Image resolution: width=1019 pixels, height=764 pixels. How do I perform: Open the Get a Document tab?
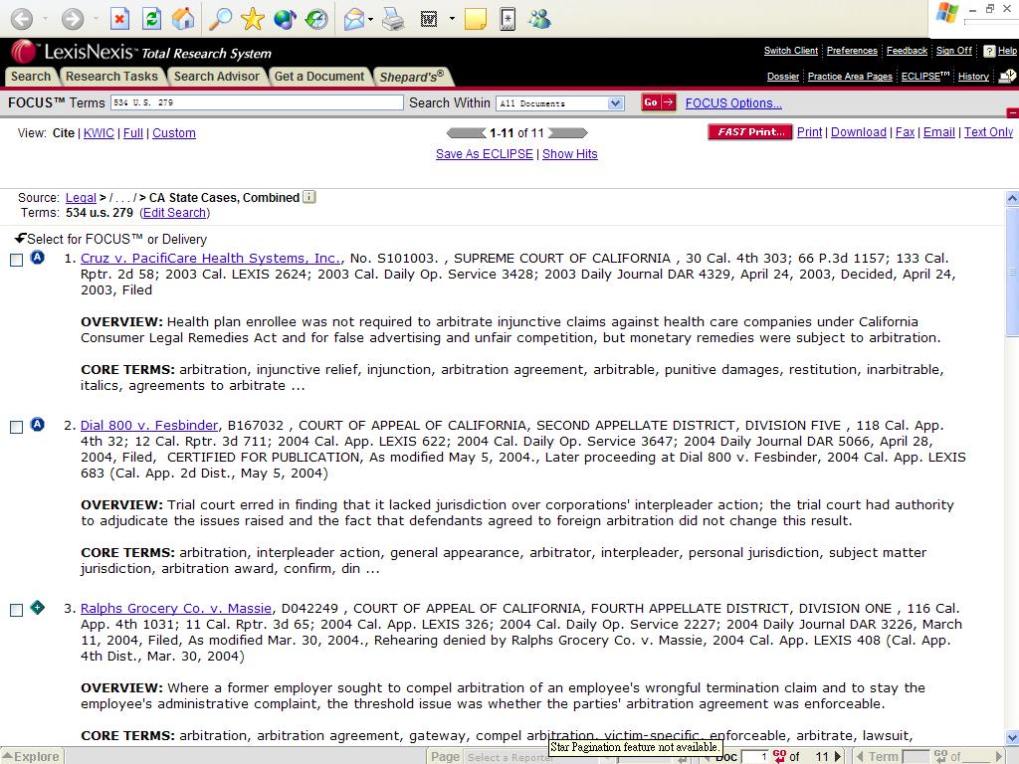click(x=319, y=77)
